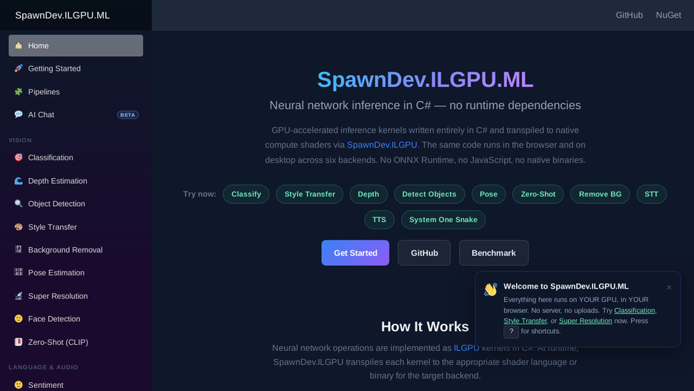
Task: Open Sentiment under Language & Audio
Action: pyautogui.click(x=76, y=385)
